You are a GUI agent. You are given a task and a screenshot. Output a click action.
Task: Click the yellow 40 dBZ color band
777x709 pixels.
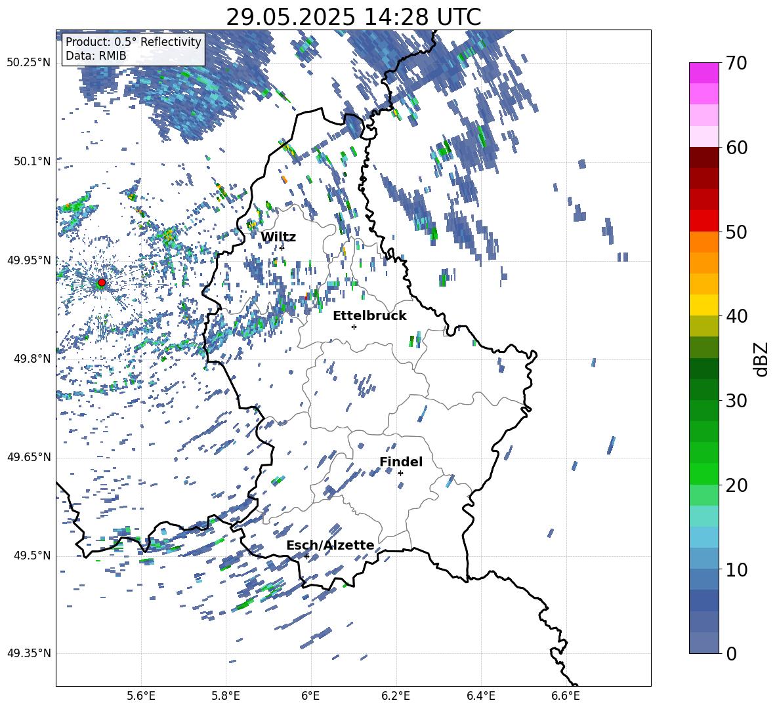703,305
